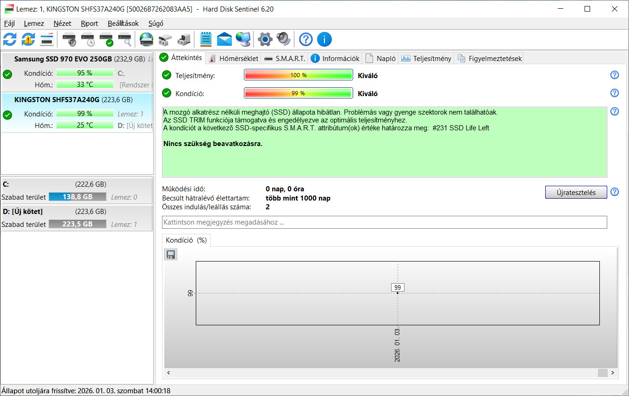Open help beside the green status text box
629x396 pixels.
click(615, 111)
